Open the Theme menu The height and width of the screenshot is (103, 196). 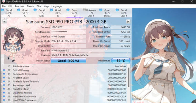[x=30, y=6]
